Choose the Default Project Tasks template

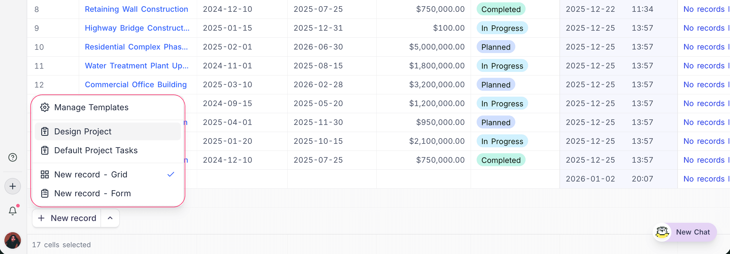pos(96,150)
